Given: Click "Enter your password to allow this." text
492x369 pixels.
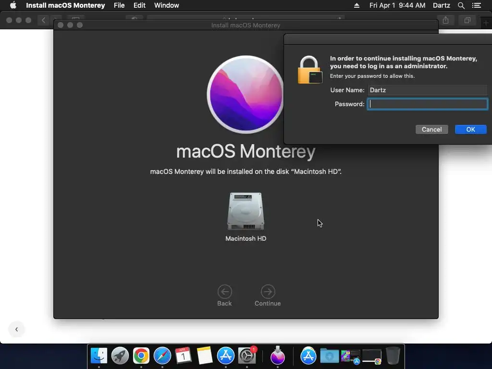Looking at the screenshot, I should pyautogui.click(x=372, y=76).
